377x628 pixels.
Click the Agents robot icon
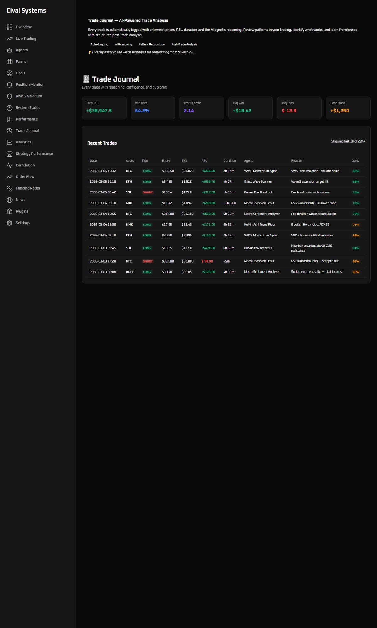pyautogui.click(x=9, y=50)
